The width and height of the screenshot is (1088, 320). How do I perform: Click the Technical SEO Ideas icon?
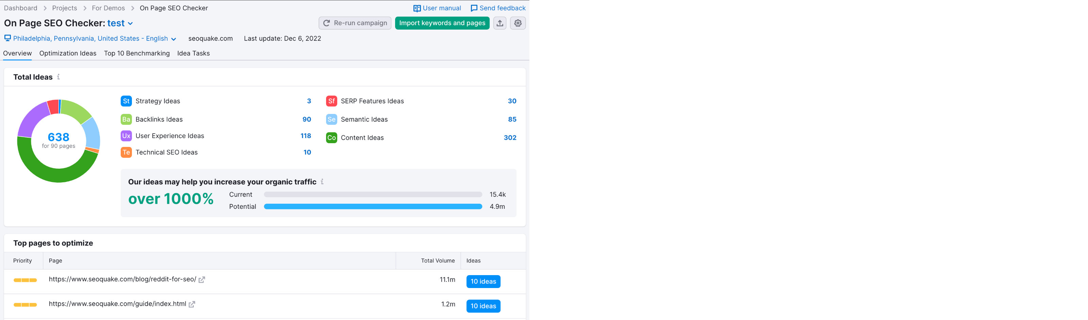(x=126, y=152)
